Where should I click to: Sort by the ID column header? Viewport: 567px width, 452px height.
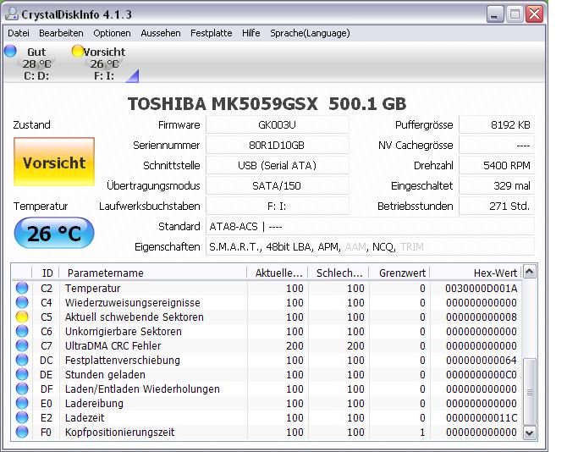[46, 273]
